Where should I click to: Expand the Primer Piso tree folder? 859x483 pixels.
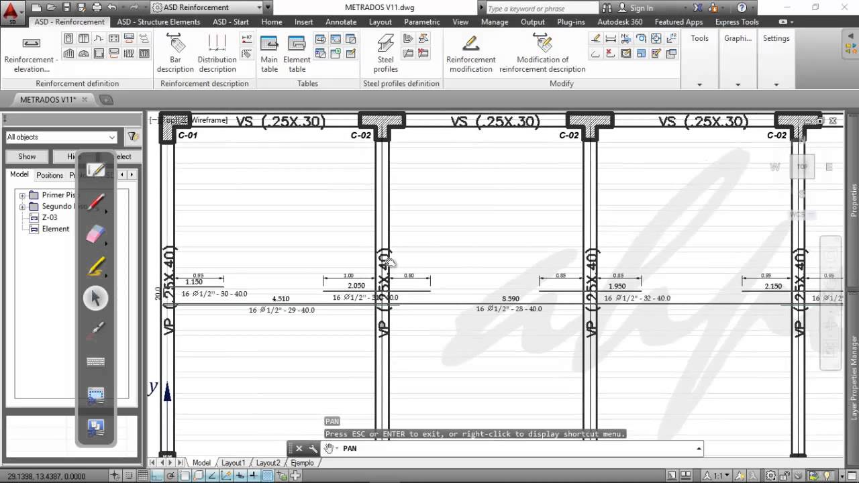tap(22, 195)
